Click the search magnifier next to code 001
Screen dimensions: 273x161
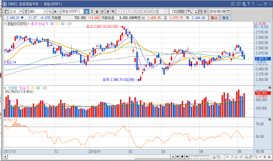point(50,11)
